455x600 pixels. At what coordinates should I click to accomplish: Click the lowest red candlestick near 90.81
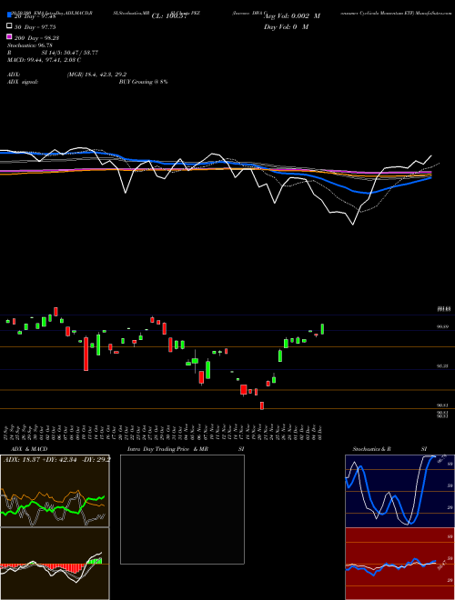[x=262, y=405]
